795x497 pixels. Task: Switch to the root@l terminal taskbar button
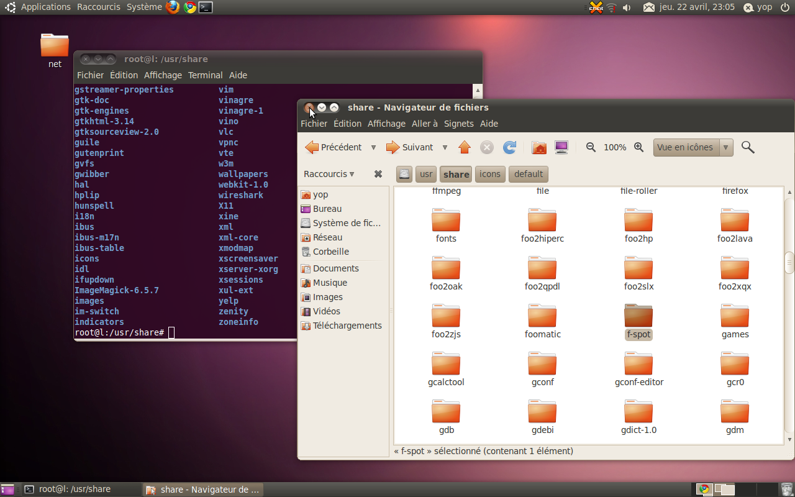[79, 490]
